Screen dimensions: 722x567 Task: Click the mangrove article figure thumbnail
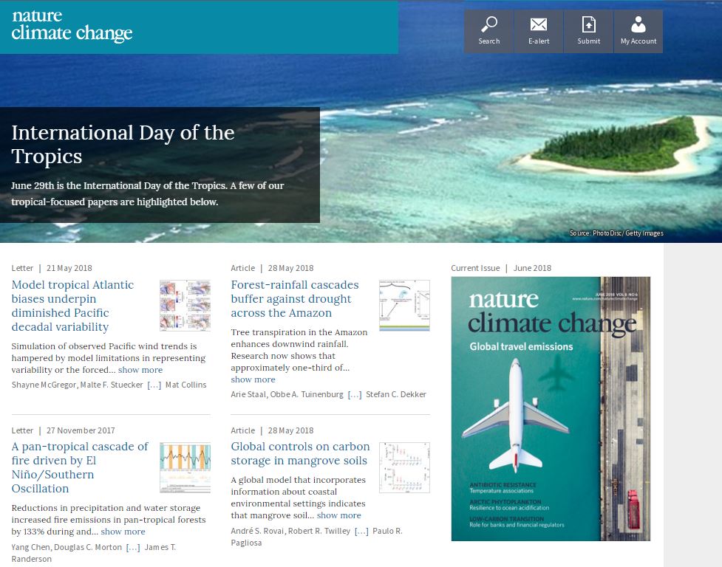point(405,467)
